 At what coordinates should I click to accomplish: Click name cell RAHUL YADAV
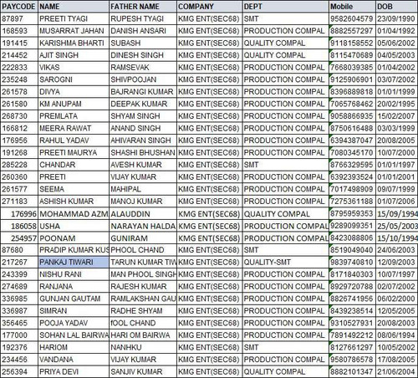coord(74,140)
